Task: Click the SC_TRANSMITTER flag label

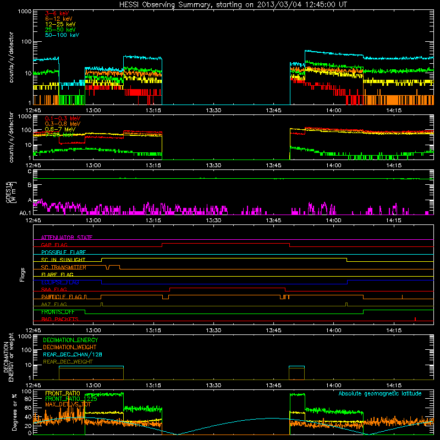Action: pos(63,267)
